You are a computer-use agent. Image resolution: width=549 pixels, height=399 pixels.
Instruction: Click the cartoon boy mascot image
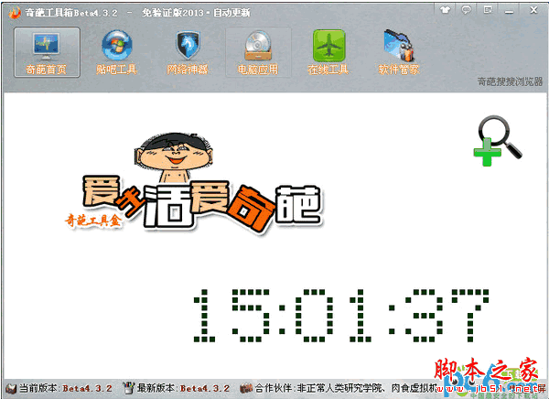tap(174, 156)
